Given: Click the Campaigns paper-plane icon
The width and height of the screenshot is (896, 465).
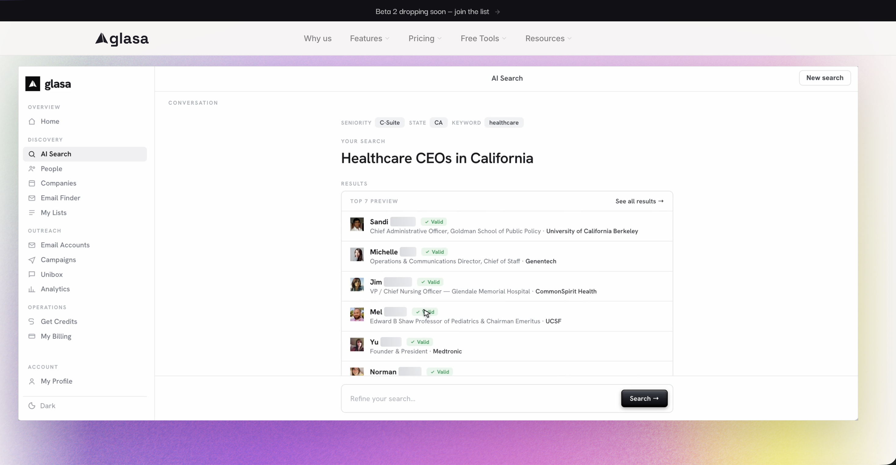Looking at the screenshot, I should [x=32, y=260].
